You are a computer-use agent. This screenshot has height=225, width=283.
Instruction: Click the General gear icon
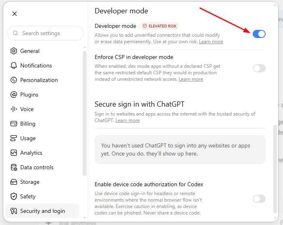[14, 51]
